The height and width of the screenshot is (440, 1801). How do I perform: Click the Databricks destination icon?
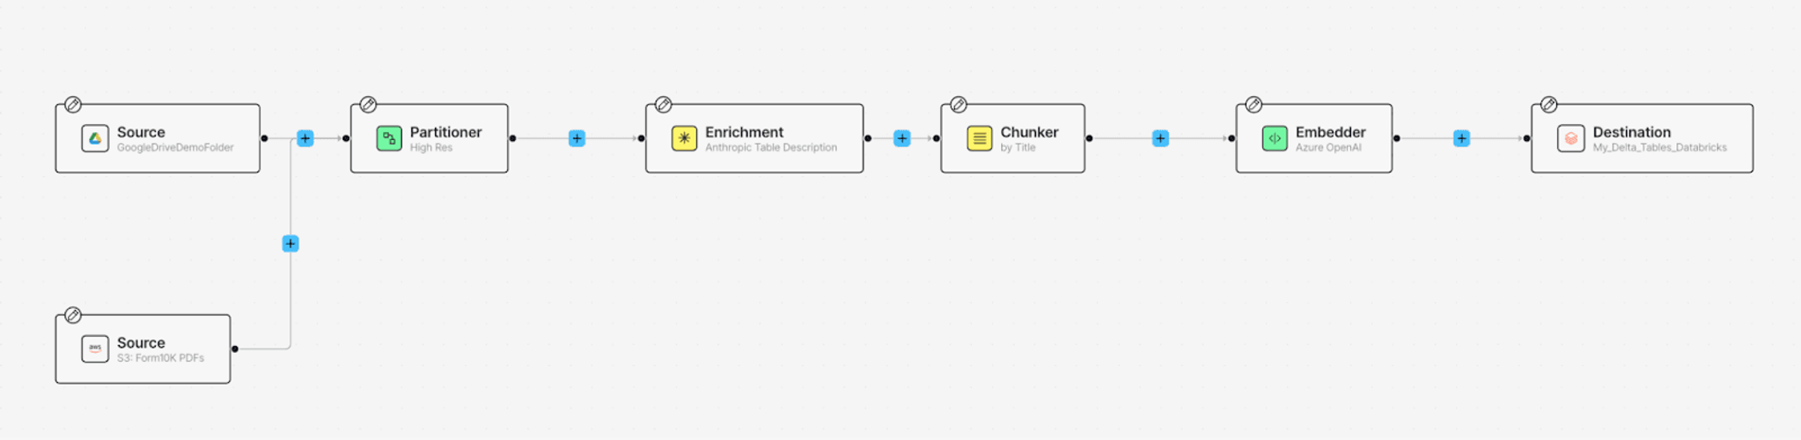point(1571,138)
